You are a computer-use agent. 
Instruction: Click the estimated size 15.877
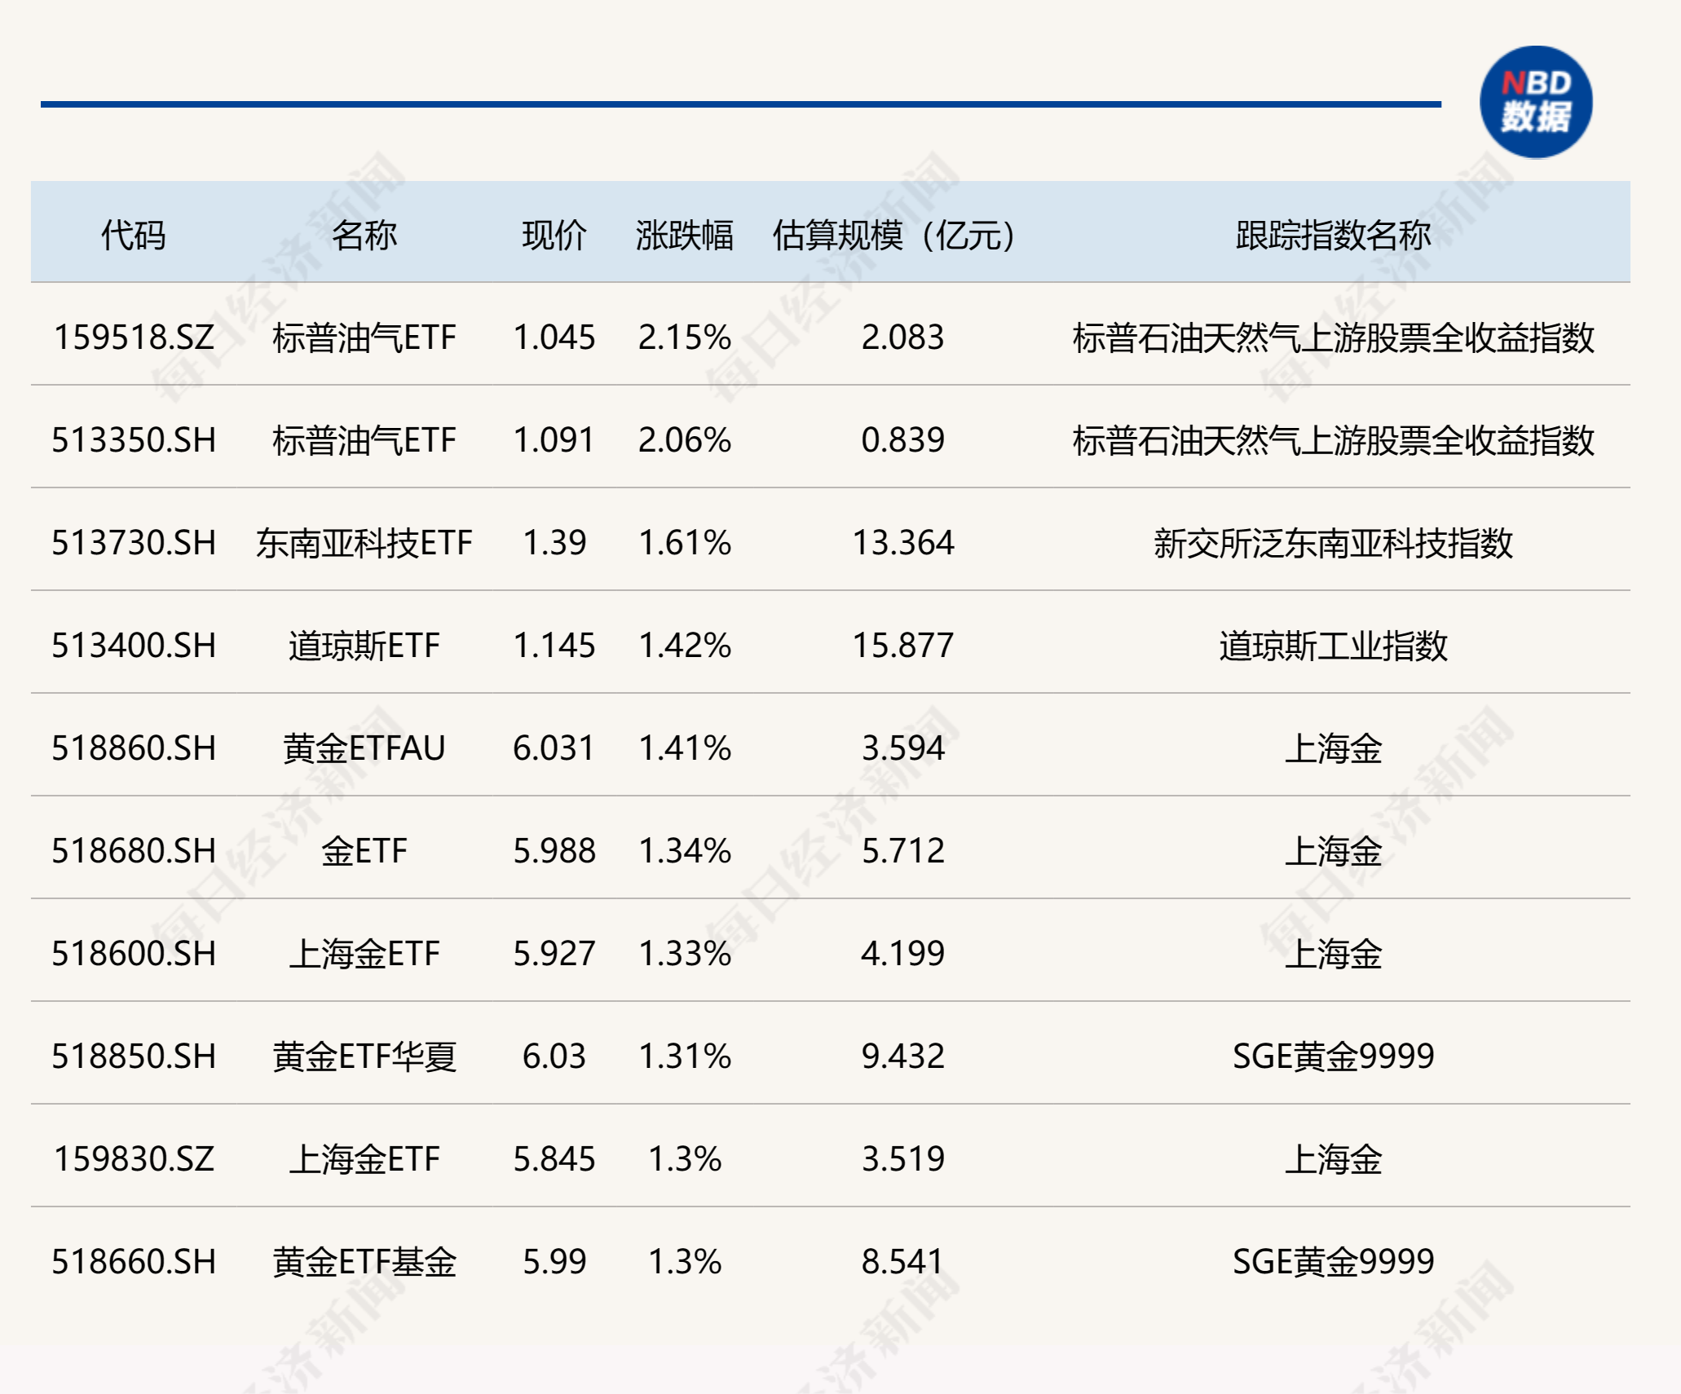[902, 646]
